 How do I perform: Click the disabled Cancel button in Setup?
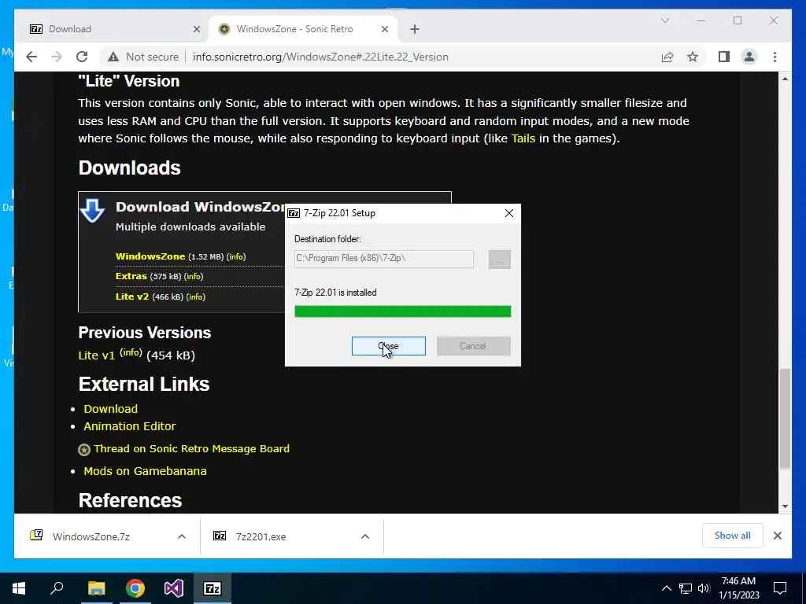coord(473,346)
